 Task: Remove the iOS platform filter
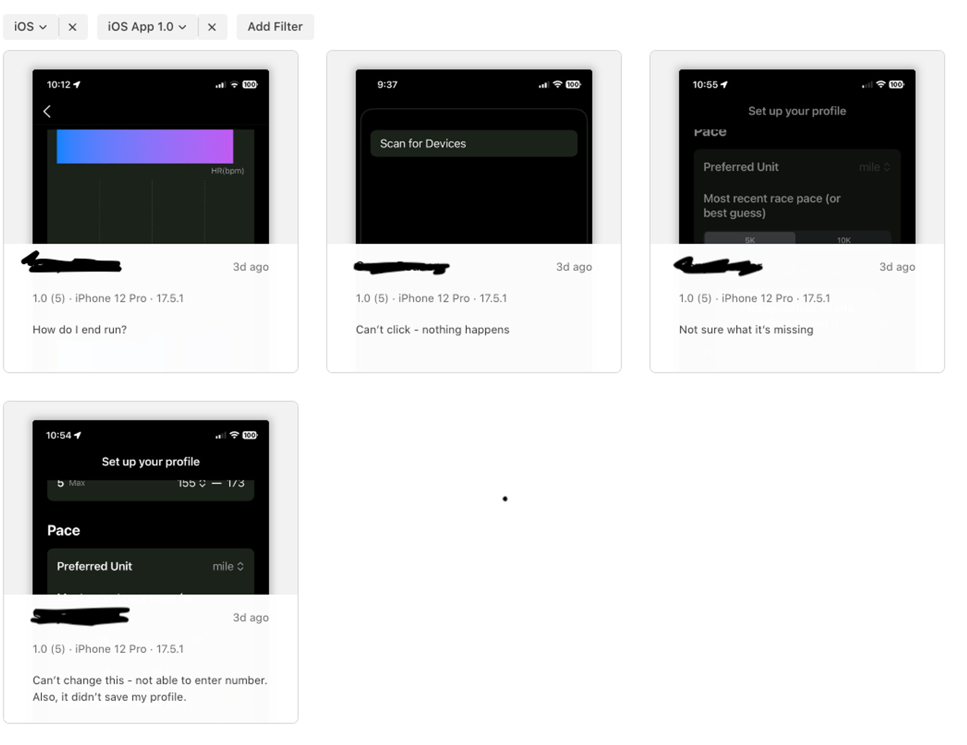pos(73,27)
